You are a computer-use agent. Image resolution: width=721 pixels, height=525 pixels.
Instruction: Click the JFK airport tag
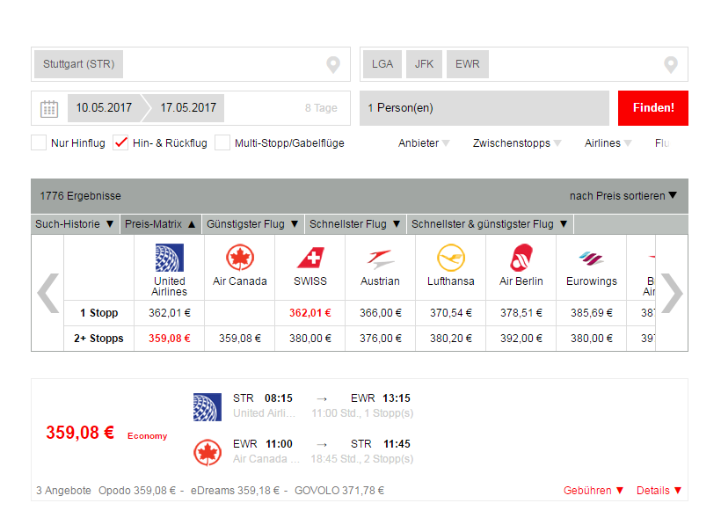pyautogui.click(x=424, y=64)
